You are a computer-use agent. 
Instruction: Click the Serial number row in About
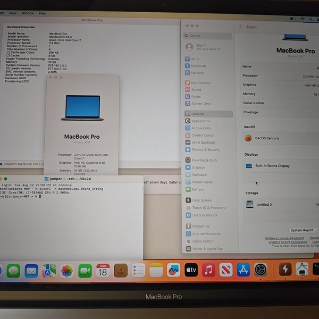[280, 103]
